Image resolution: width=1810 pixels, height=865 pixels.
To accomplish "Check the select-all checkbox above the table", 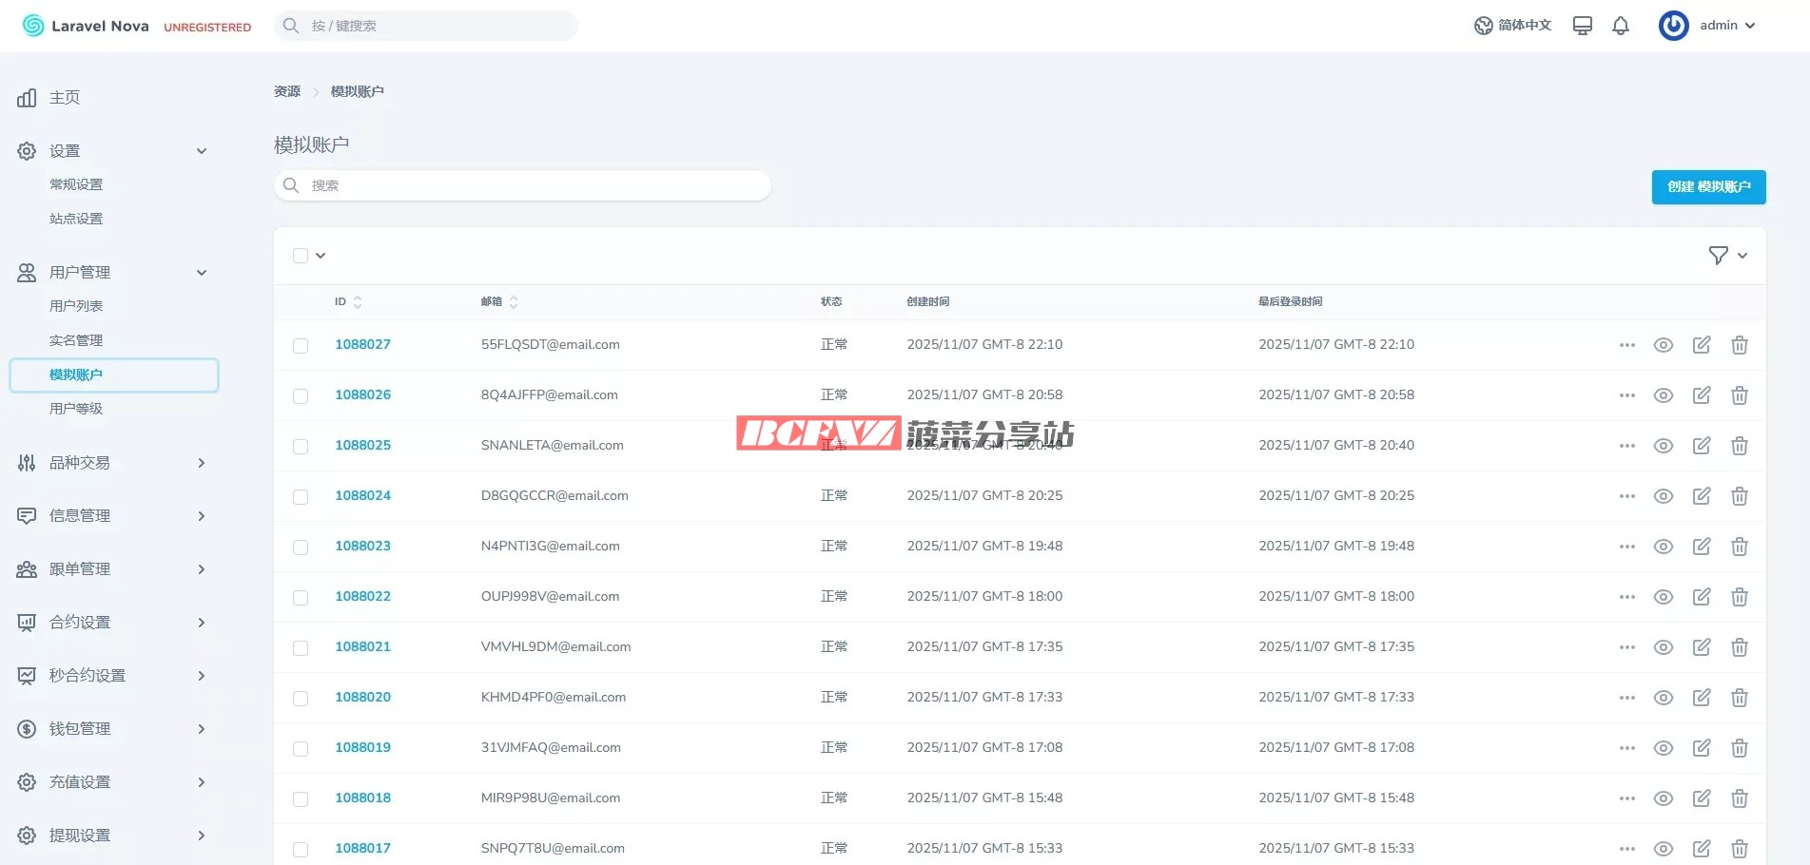I will pyautogui.click(x=301, y=256).
